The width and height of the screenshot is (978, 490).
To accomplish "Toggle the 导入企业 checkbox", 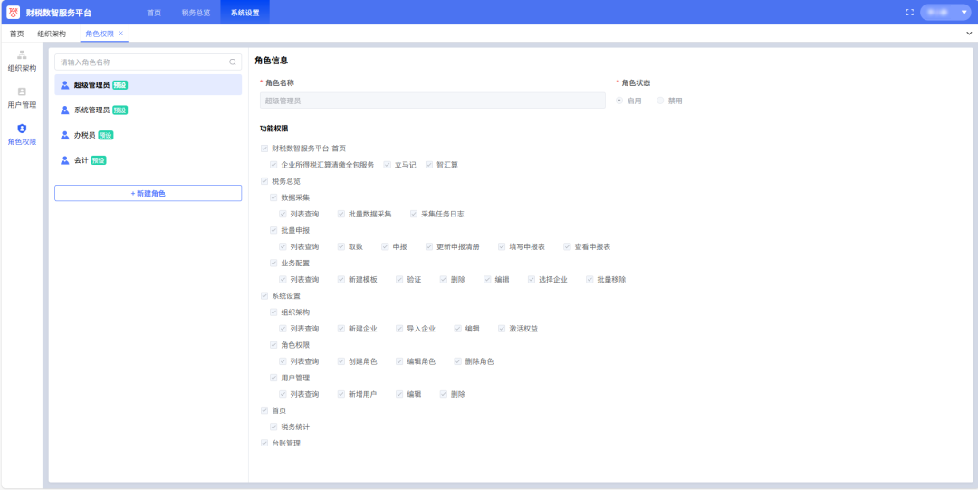I will click(x=399, y=329).
